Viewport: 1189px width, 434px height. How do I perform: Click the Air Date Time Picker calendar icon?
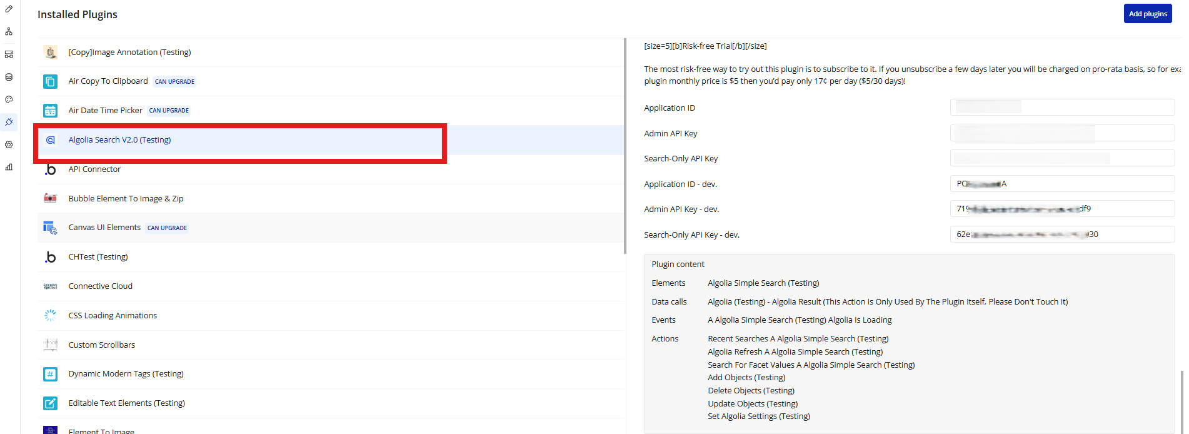(51, 111)
